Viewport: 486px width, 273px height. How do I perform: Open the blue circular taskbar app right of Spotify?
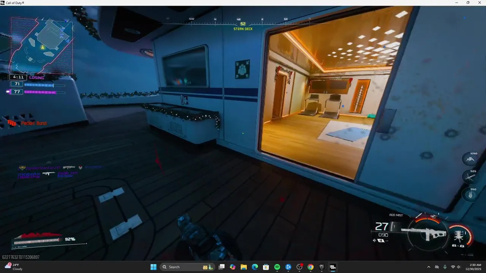(288, 267)
